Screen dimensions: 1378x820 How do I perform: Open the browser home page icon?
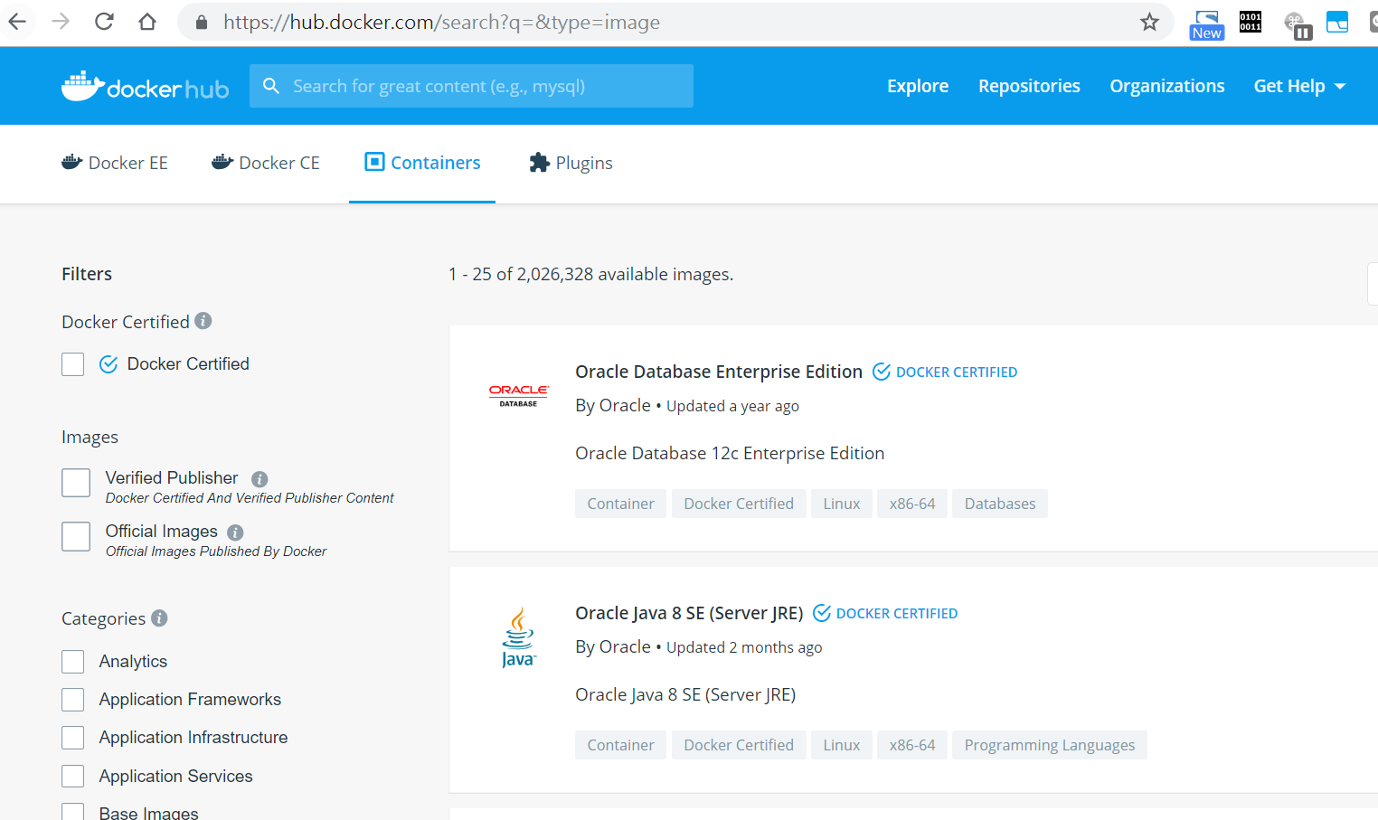pyautogui.click(x=147, y=22)
